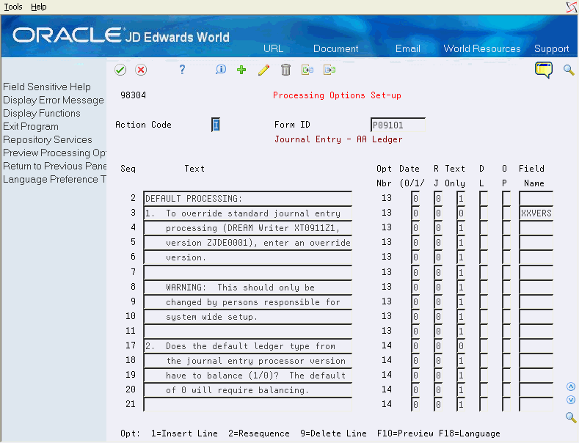This screenshot has height=443, width=579.
Task: Click Date field on sequence 2 row
Action: [415, 198]
